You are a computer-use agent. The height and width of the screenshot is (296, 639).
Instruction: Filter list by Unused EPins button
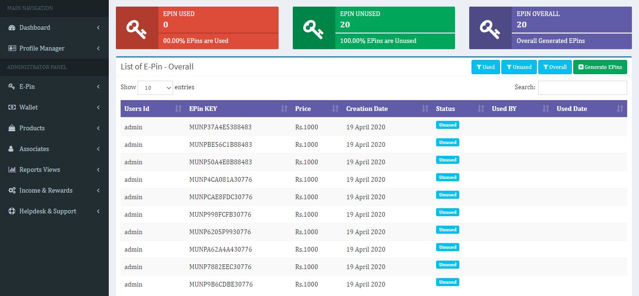click(519, 67)
